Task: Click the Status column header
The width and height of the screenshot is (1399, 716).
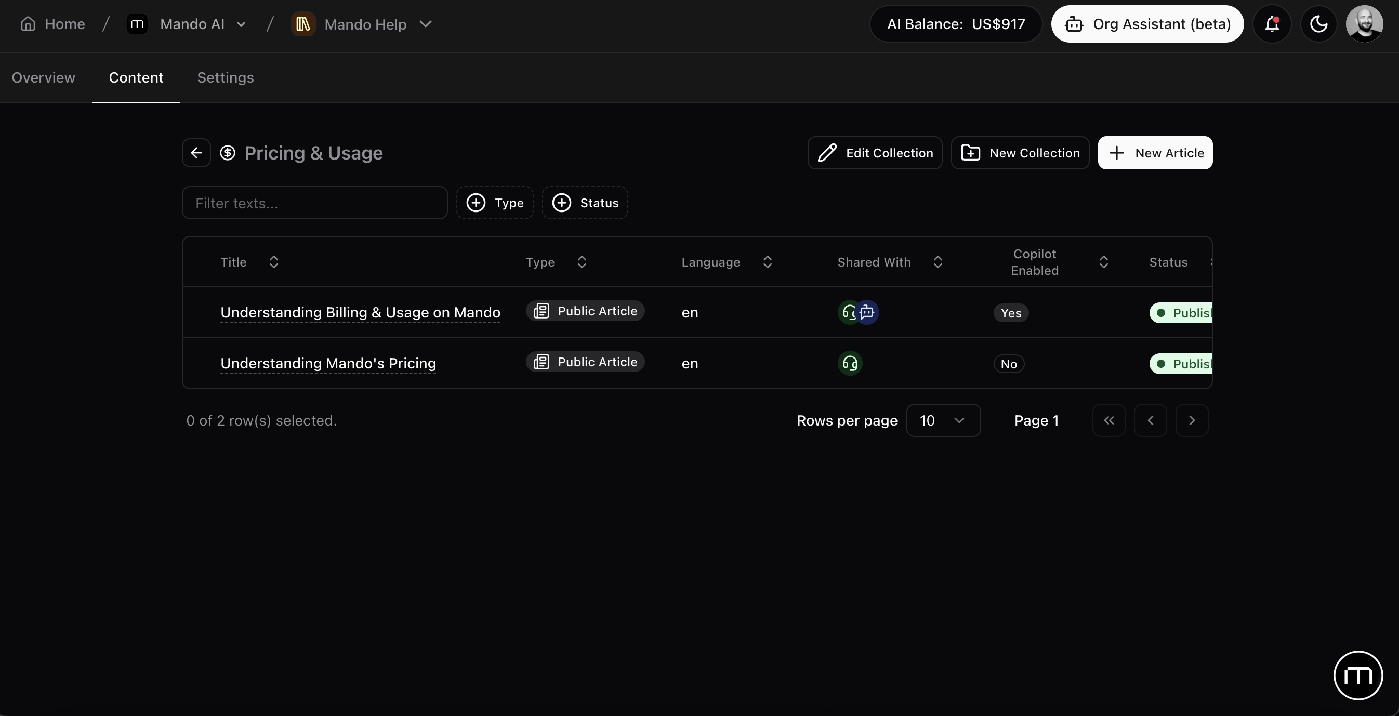Action: [1168, 262]
